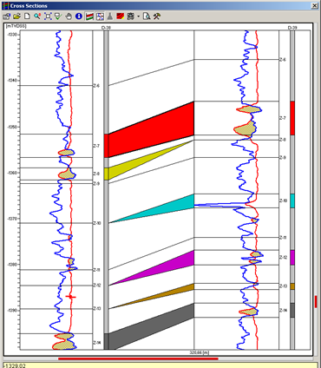Image resolution: width=321 pixels, height=368 pixels.
Task: Click the blue info icon
Action: click(x=79, y=16)
